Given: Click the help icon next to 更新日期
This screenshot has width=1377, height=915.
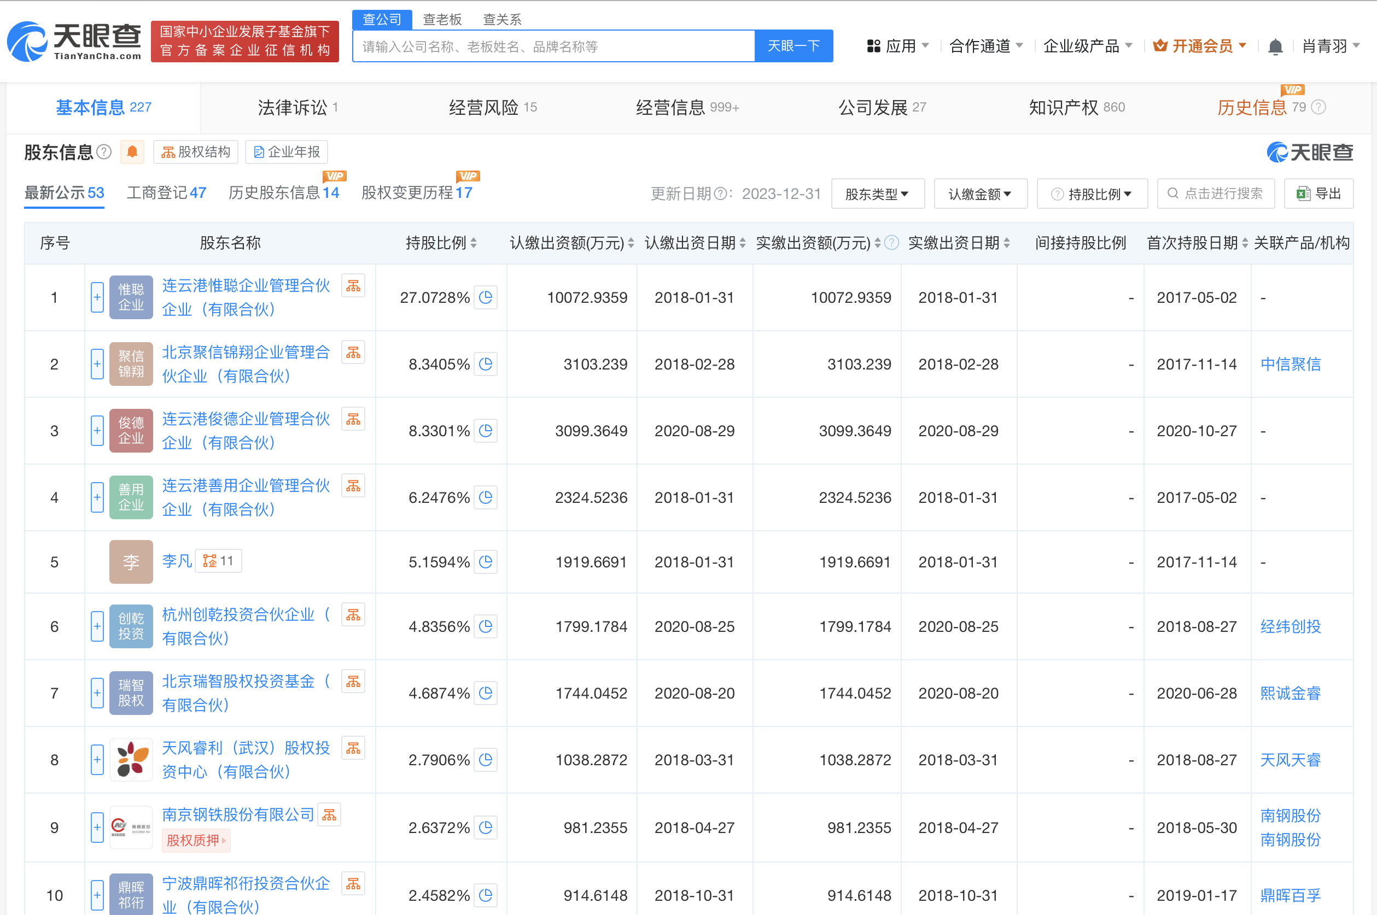Looking at the screenshot, I should [721, 193].
